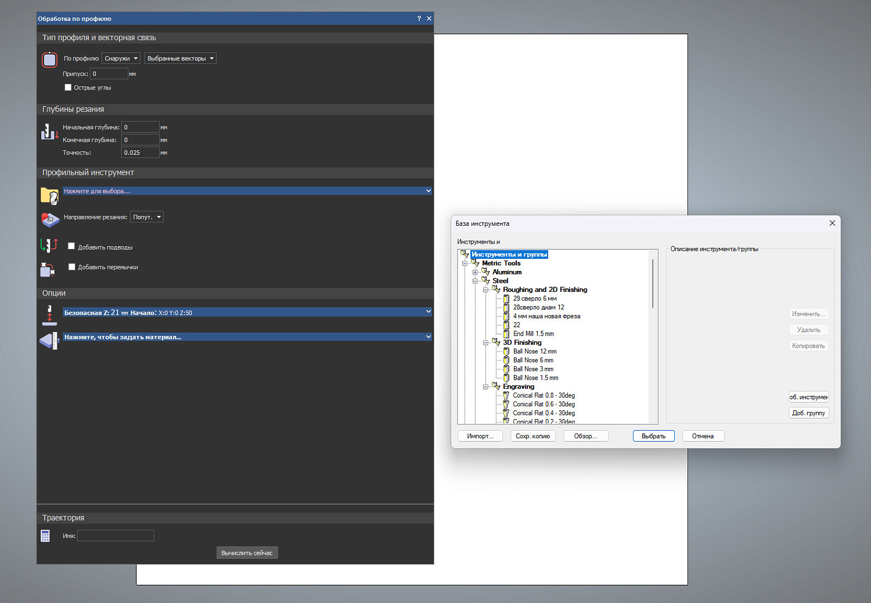Select the 4 мм наша новая фреза tool
Viewport: 871px width, 603px height.
(546, 316)
